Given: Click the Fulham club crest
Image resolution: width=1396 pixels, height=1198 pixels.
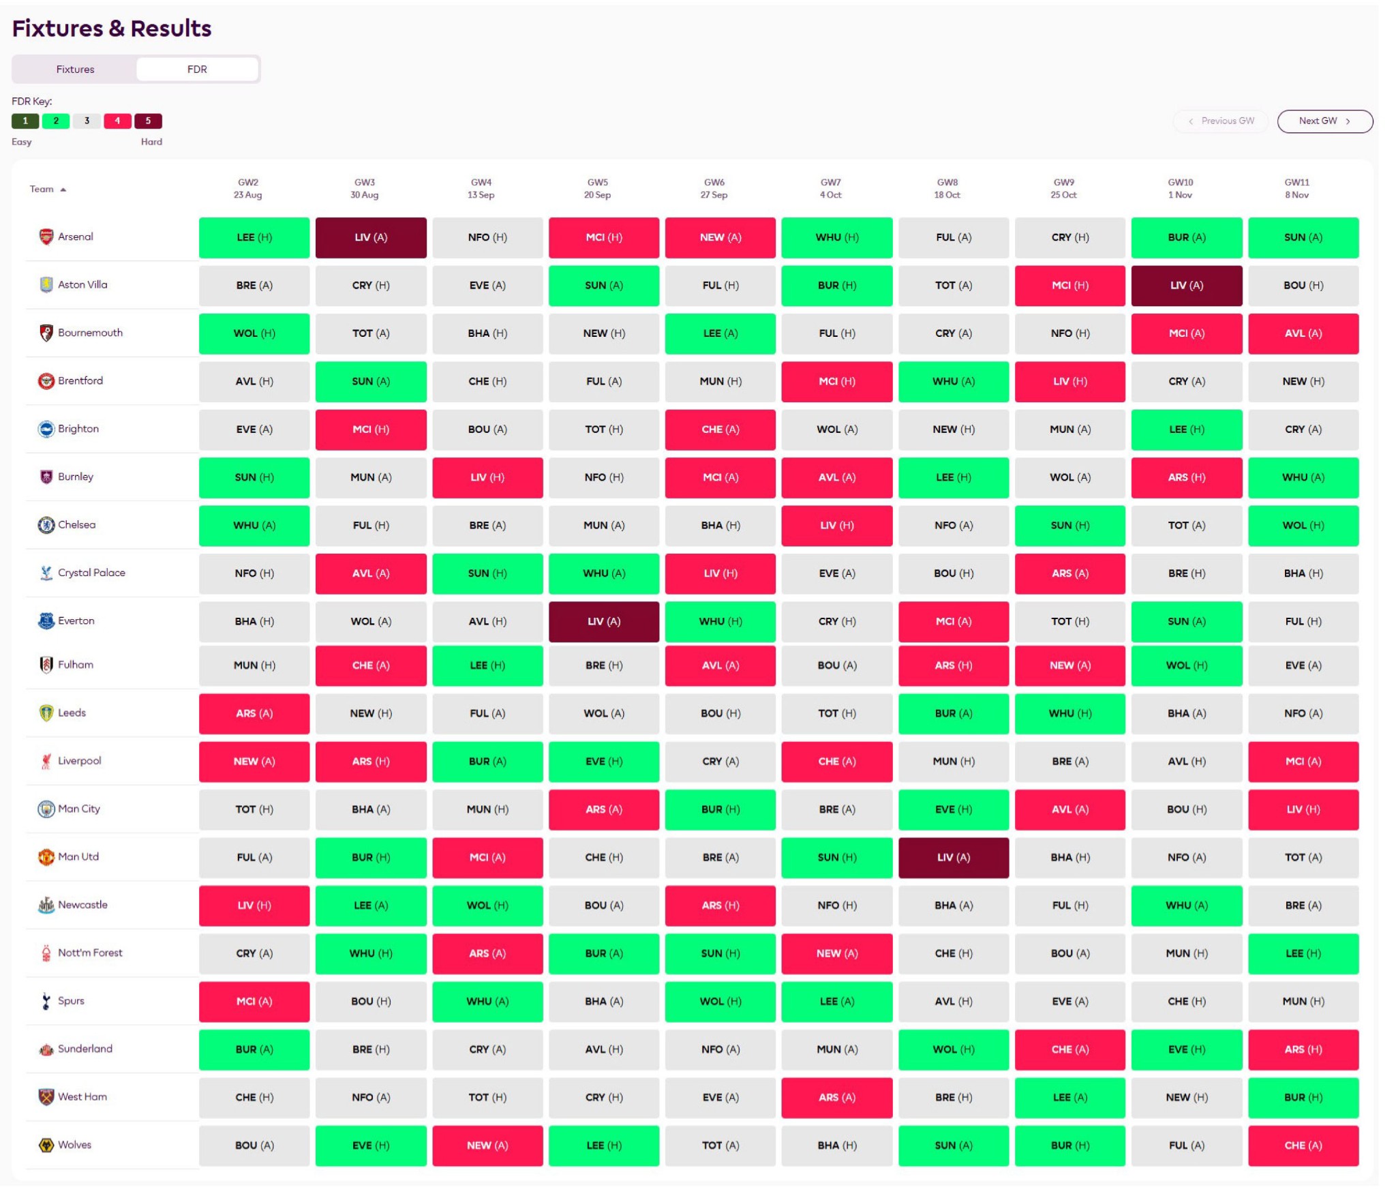Looking at the screenshot, I should point(46,664).
